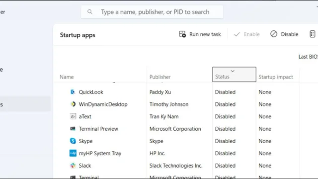318x179 pixels.
Task: Click None startup impact for QuickLook
Action: (x=265, y=92)
